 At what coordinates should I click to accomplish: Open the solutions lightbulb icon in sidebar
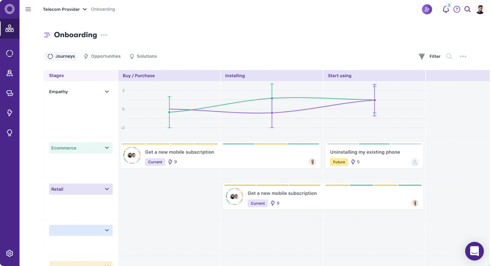(9, 133)
